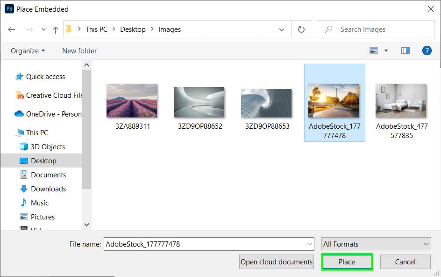Expand chevron after This PC in breadcrumb
Viewport: 441px width, 277px height.
(114, 29)
